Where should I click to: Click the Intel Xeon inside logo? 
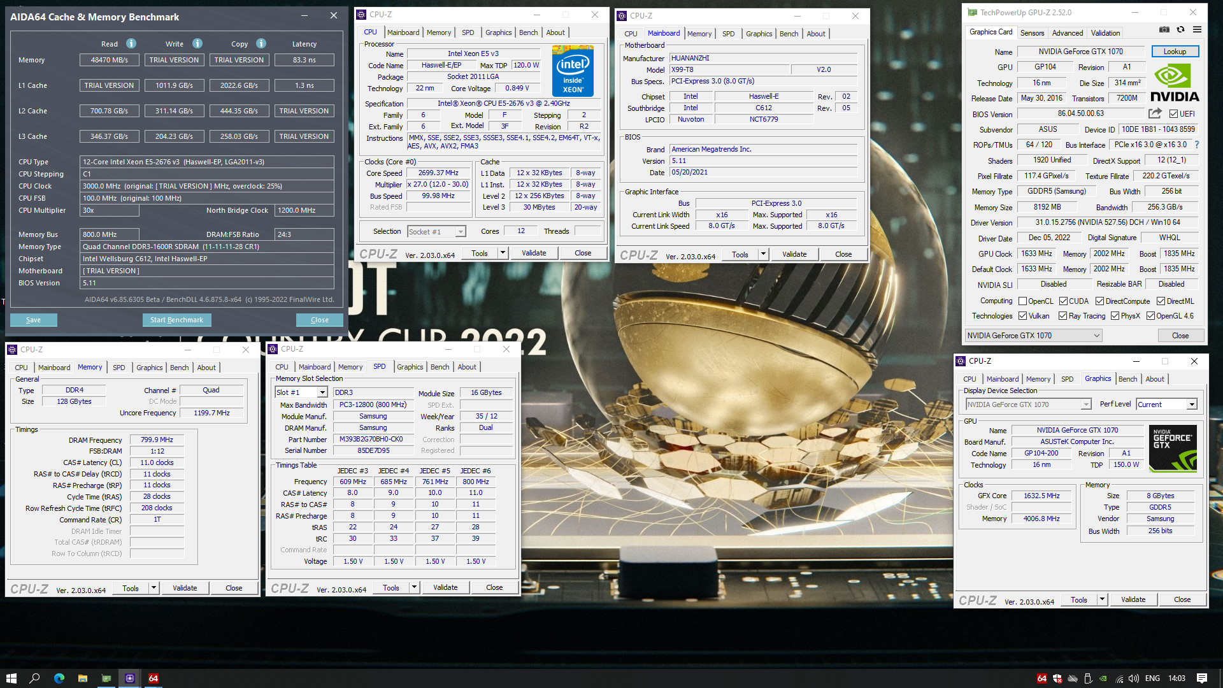(573, 71)
